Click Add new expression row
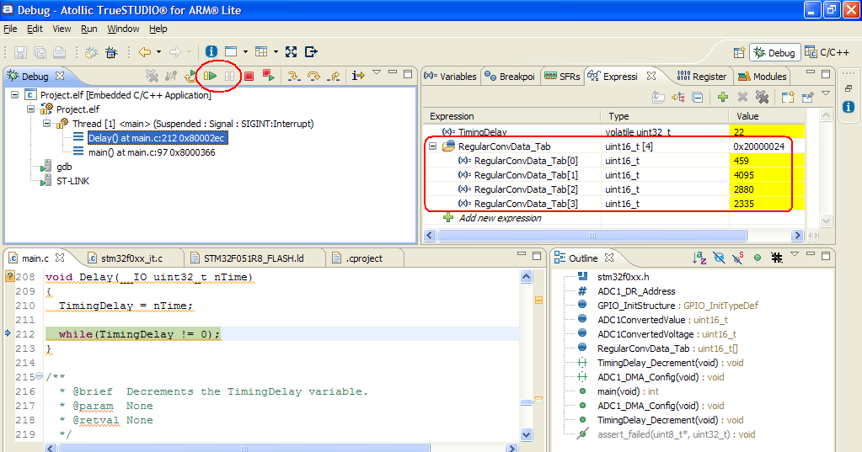Image resolution: width=862 pixels, height=452 pixels. pos(500,218)
